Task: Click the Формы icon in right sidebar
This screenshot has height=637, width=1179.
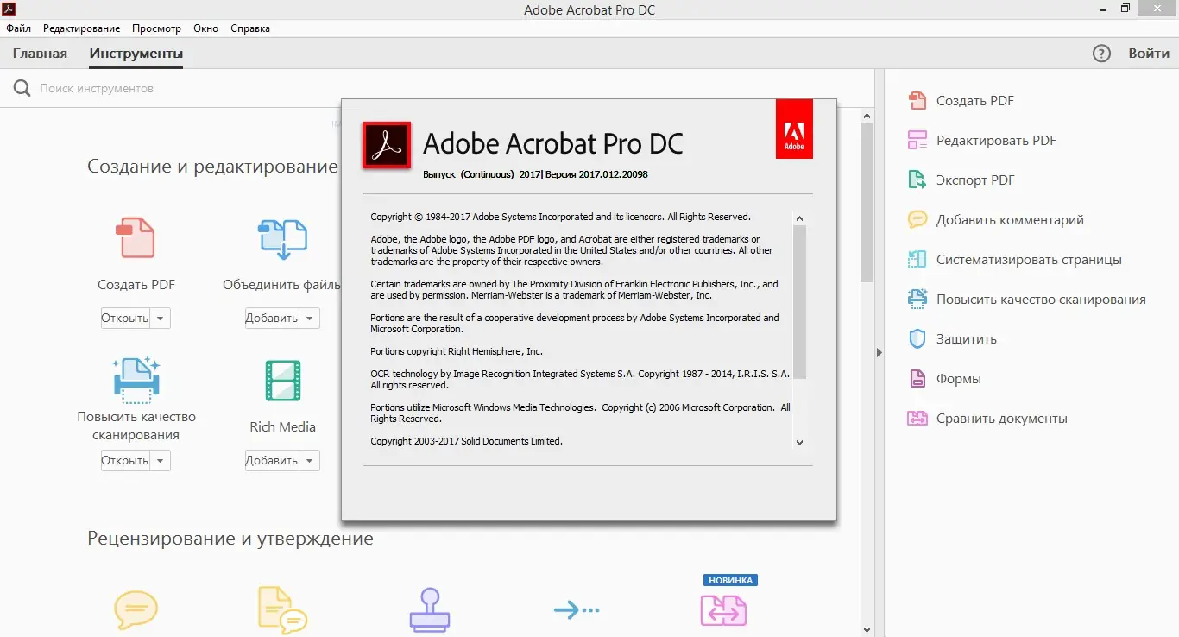Action: [918, 379]
